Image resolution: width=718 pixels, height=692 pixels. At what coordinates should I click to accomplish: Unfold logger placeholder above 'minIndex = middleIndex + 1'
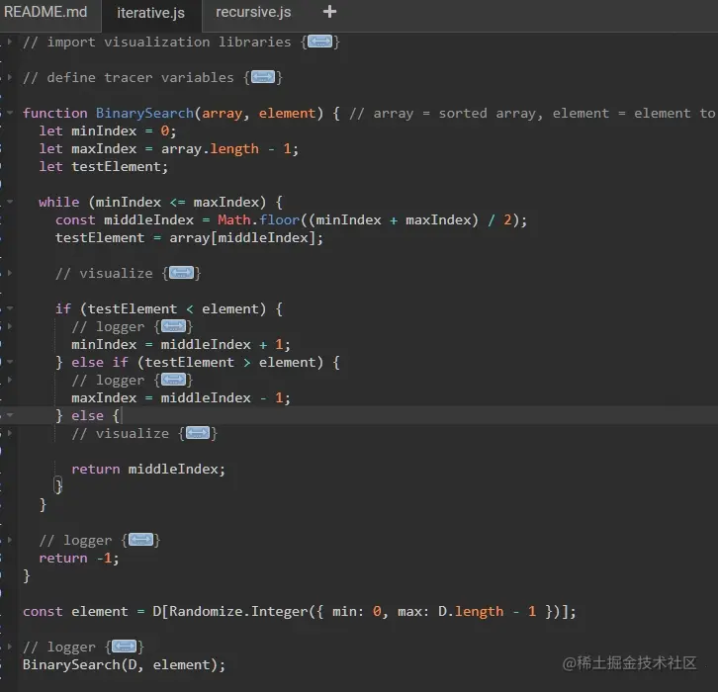(173, 327)
